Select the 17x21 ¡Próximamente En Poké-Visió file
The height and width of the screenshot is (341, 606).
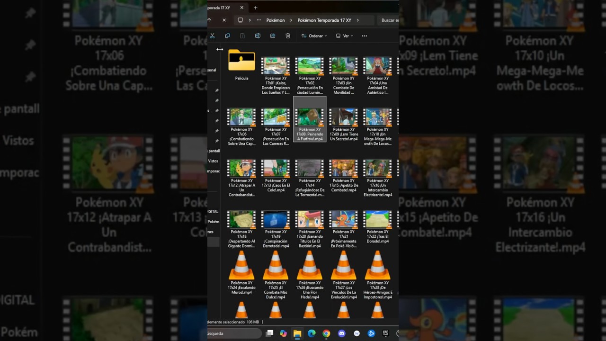[344, 229]
